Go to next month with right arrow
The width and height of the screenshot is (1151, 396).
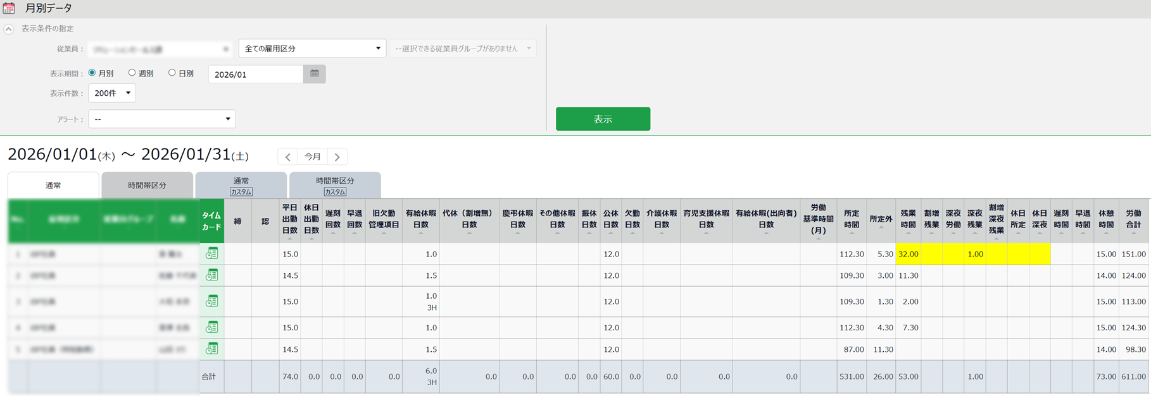[x=337, y=157]
